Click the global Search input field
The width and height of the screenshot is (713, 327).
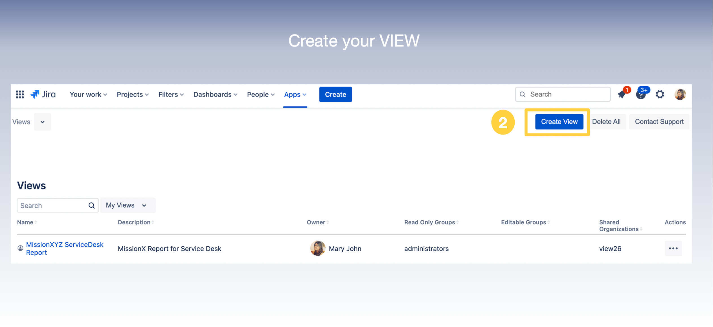pos(563,94)
